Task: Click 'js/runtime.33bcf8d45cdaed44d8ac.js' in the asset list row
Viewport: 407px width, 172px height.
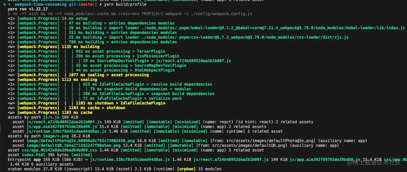Action: click(66, 131)
